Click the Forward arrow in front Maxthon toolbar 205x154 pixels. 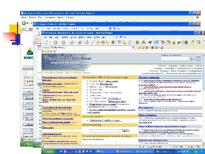[63, 42]
